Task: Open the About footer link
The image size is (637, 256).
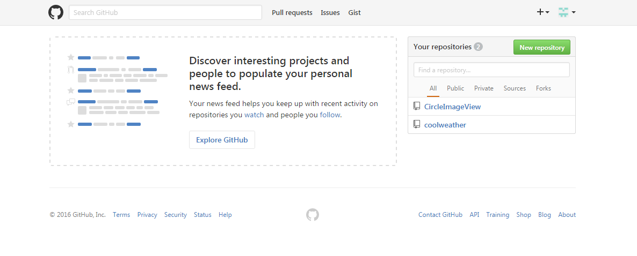Action: (x=567, y=215)
